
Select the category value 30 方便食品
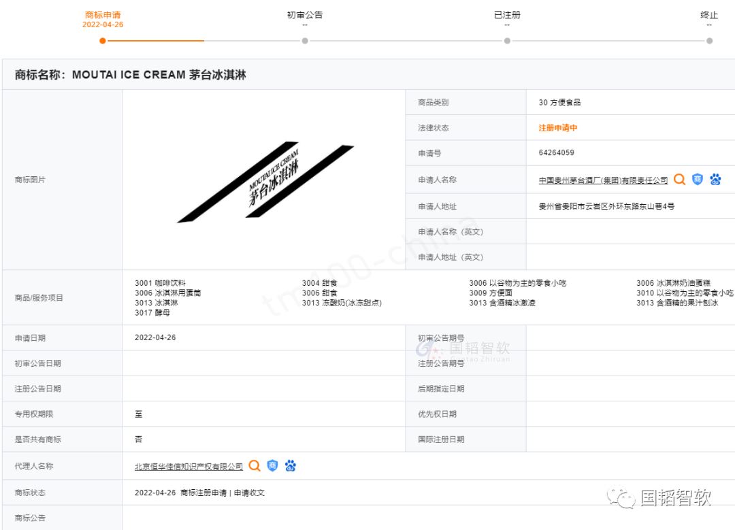(x=559, y=102)
